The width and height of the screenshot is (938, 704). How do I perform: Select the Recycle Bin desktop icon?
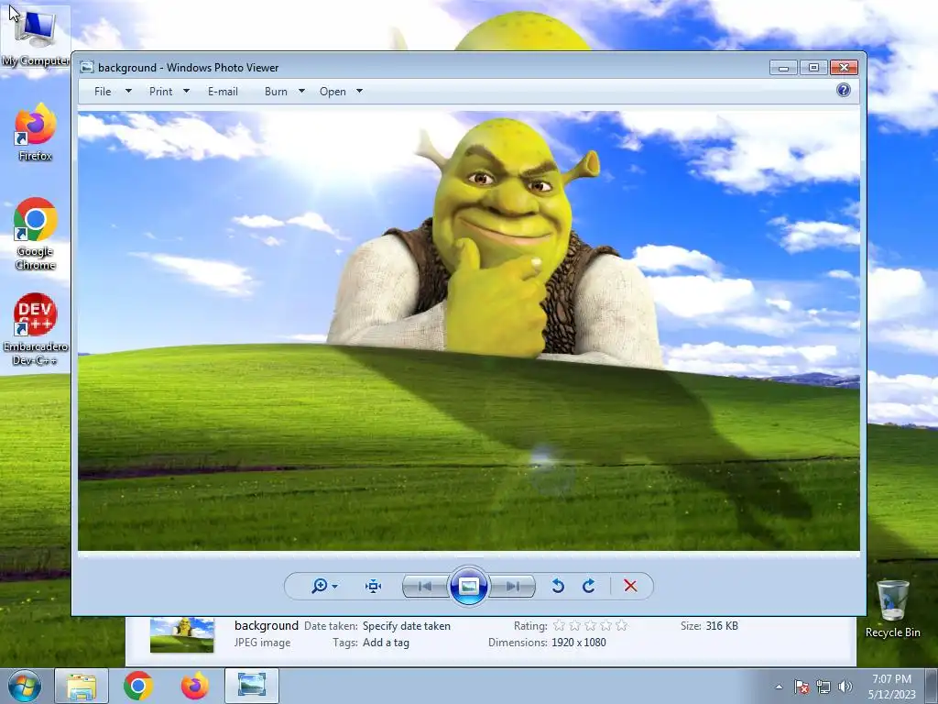click(892, 610)
